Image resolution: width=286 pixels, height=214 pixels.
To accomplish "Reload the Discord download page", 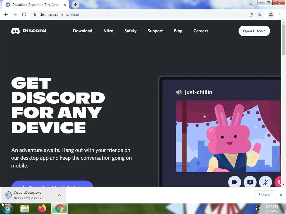I will pos(24,14).
